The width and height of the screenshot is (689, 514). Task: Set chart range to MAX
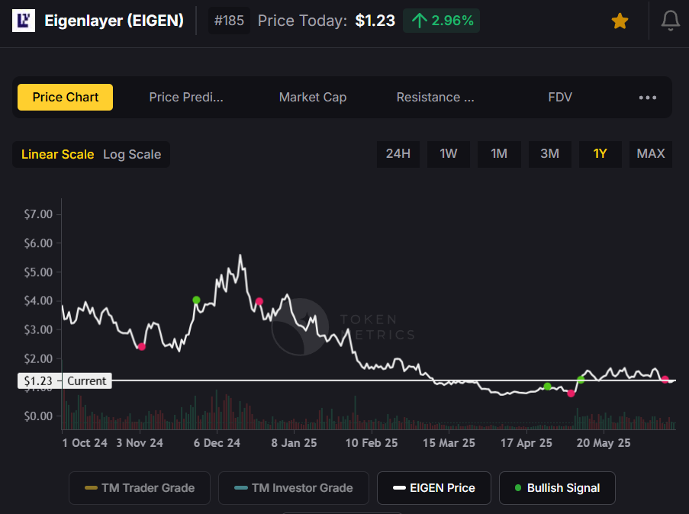point(651,154)
